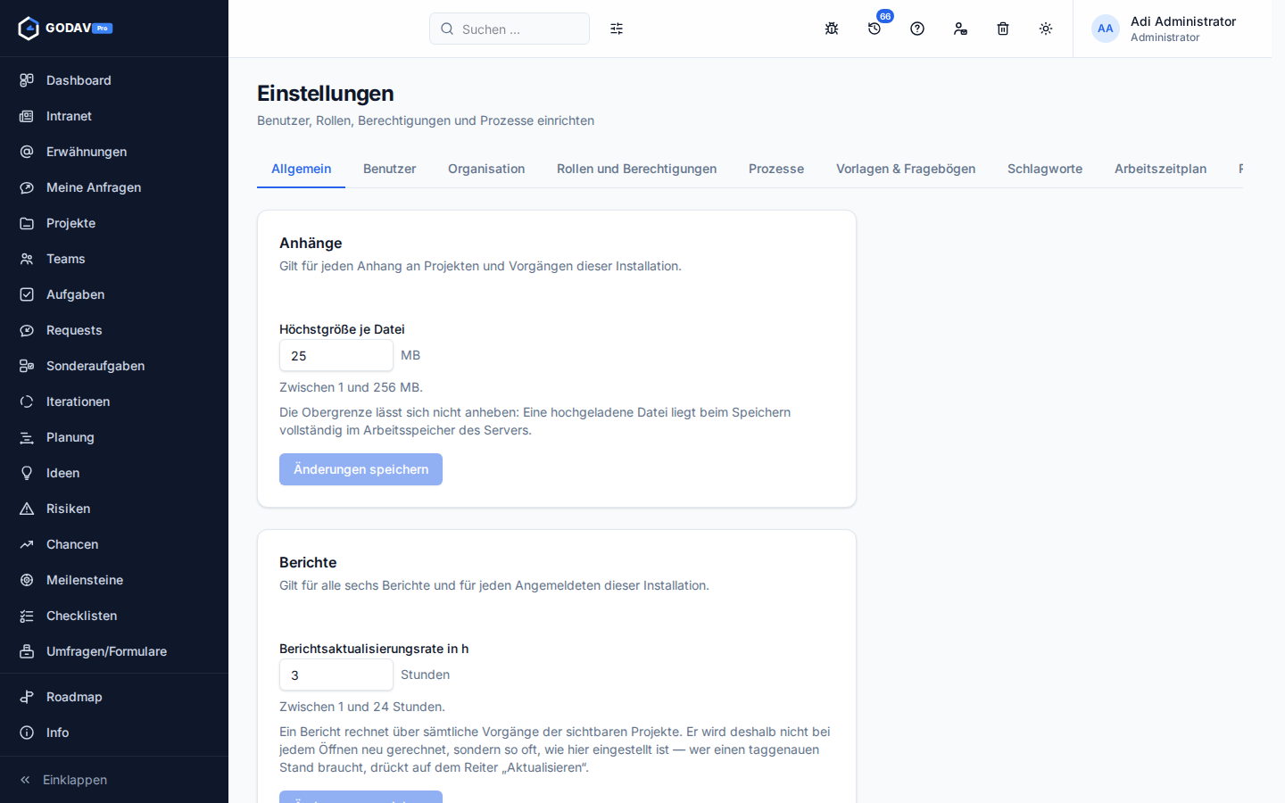Open Info in the sidebar

pyautogui.click(x=114, y=733)
